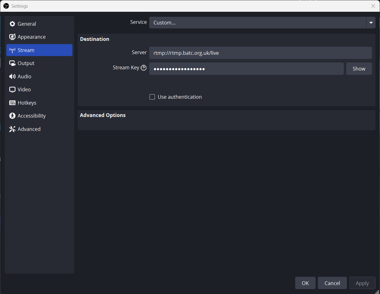Expand the Advanced Options section

[103, 115]
